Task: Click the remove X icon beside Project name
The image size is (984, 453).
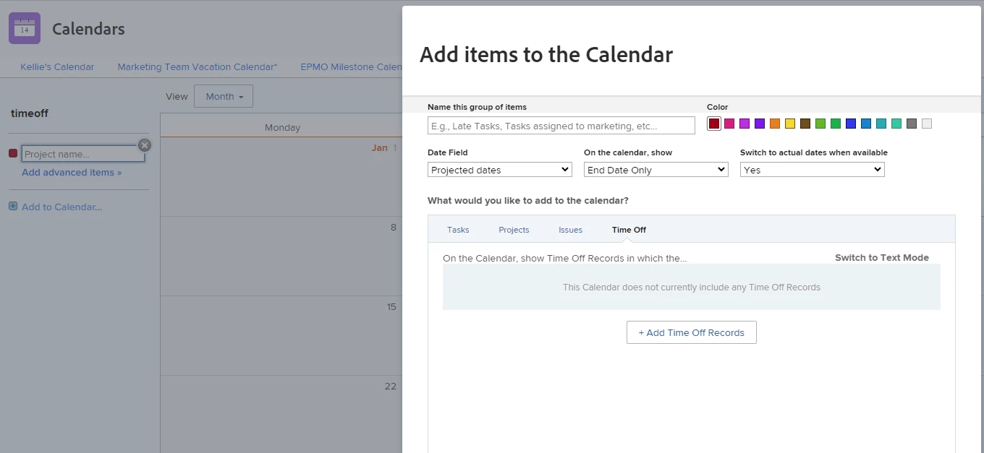Action: click(x=145, y=145)
